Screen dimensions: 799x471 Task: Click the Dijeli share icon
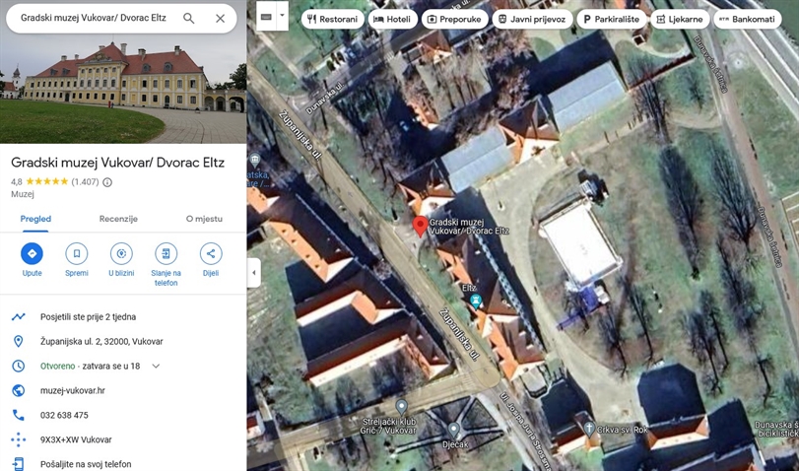211,253
